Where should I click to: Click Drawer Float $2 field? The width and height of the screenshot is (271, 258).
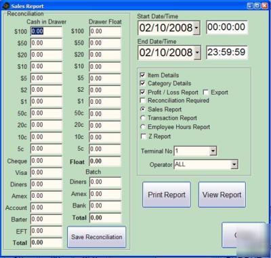point(105,90)
